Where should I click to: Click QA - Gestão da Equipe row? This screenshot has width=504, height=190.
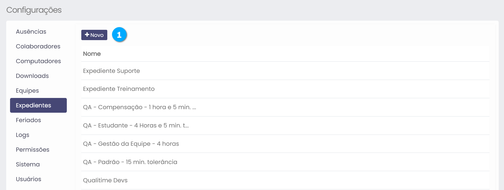[131, 144]
